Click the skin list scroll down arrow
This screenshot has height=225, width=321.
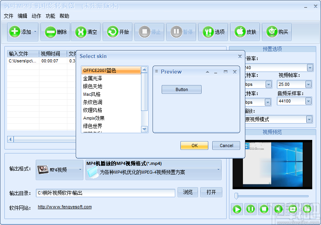144,129
